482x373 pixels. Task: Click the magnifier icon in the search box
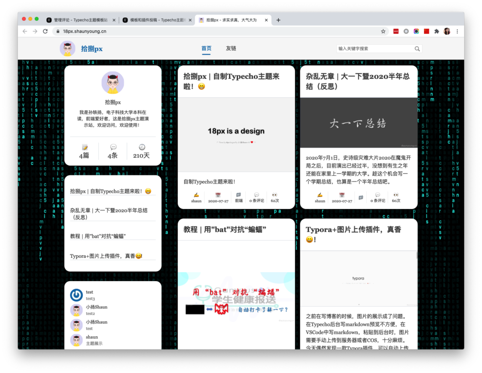tap(417, 49)
